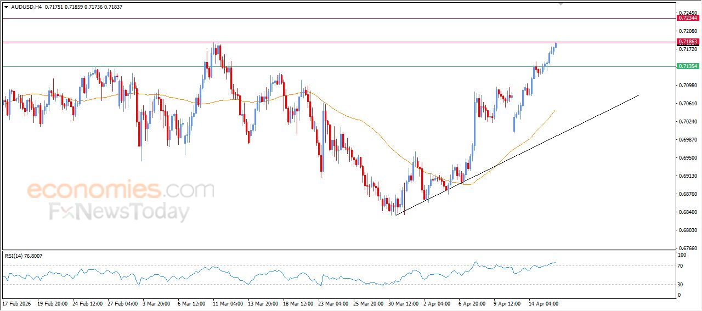Open the economies.com watermark logo
Image resolution: width=702 pixels, height=311 pixels.
[120, 190]
